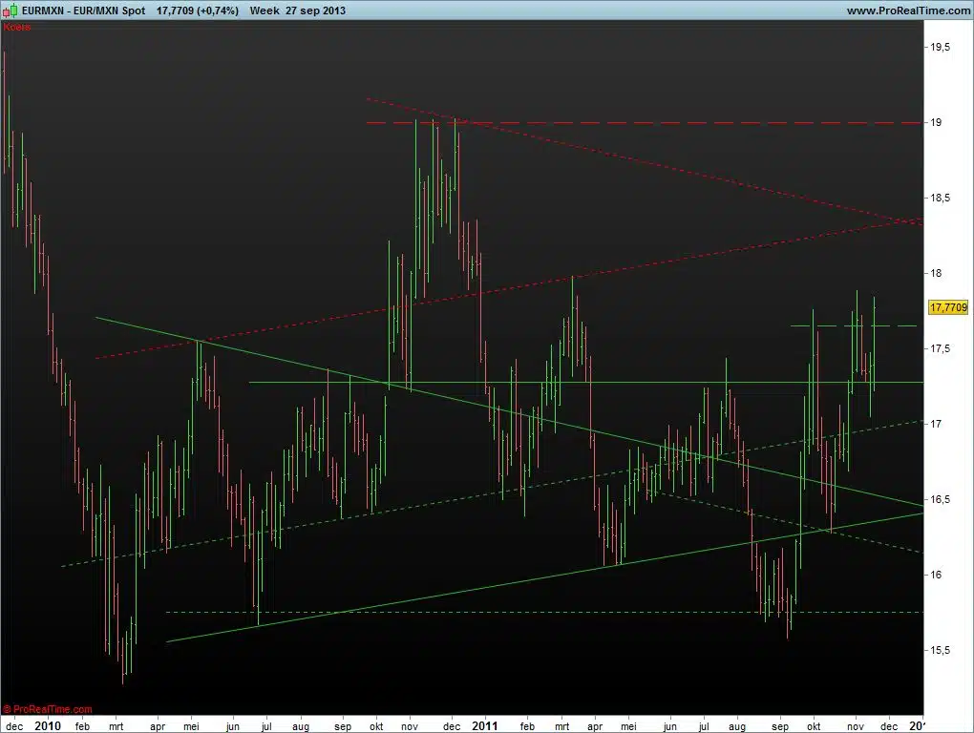Click the 16,5 level on price axis

point(941,498)
